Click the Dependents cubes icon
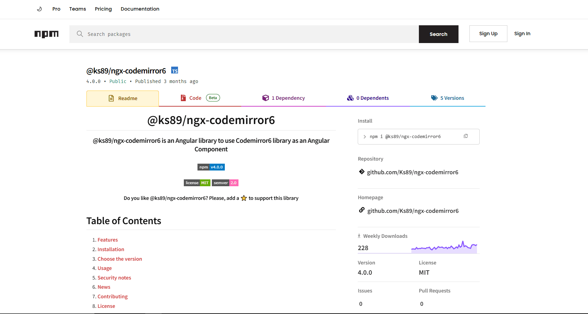 pyautogui.click(x=350, y=98)
